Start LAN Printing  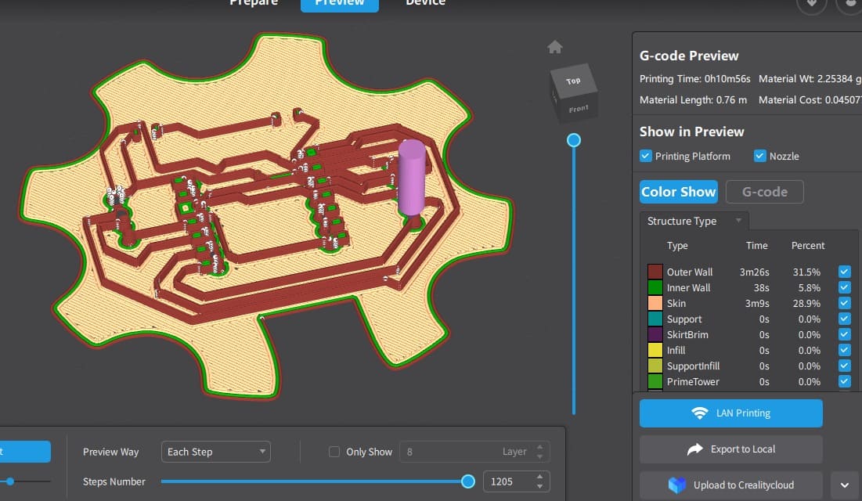tap(730, 413)
